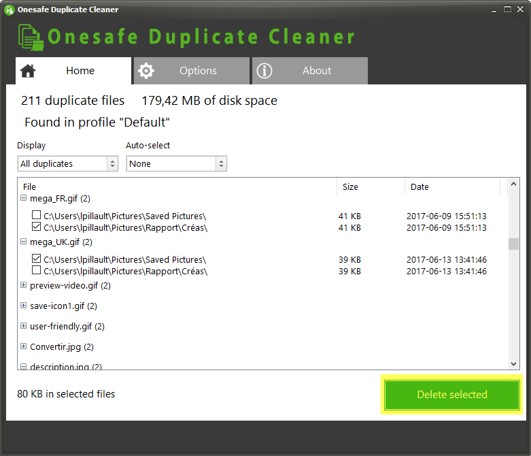Select the save-icon1.gif (2) row
531x456 pixels.
coord(63,306)
